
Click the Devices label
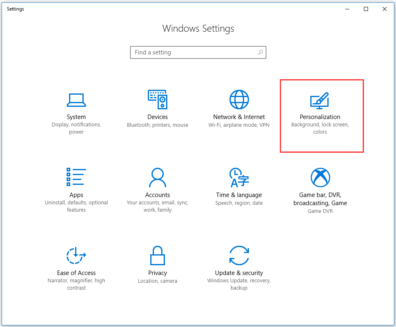pyautogui.click(x=158, y=117)
